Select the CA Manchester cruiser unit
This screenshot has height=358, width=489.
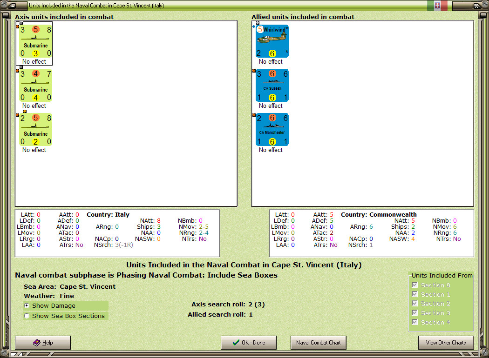tap(272, 130)
